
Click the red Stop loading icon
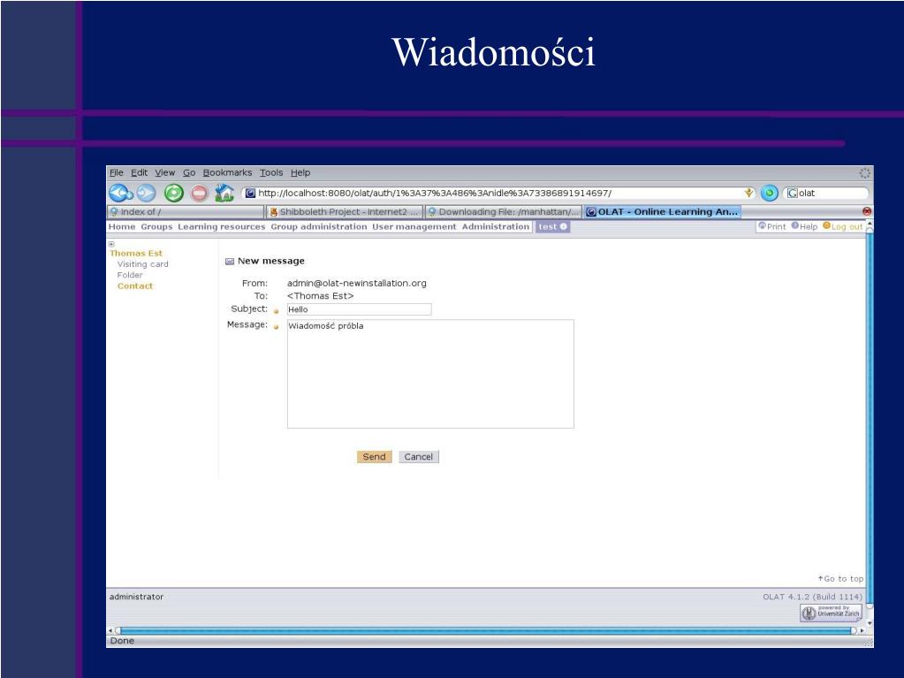pos(199,193)
